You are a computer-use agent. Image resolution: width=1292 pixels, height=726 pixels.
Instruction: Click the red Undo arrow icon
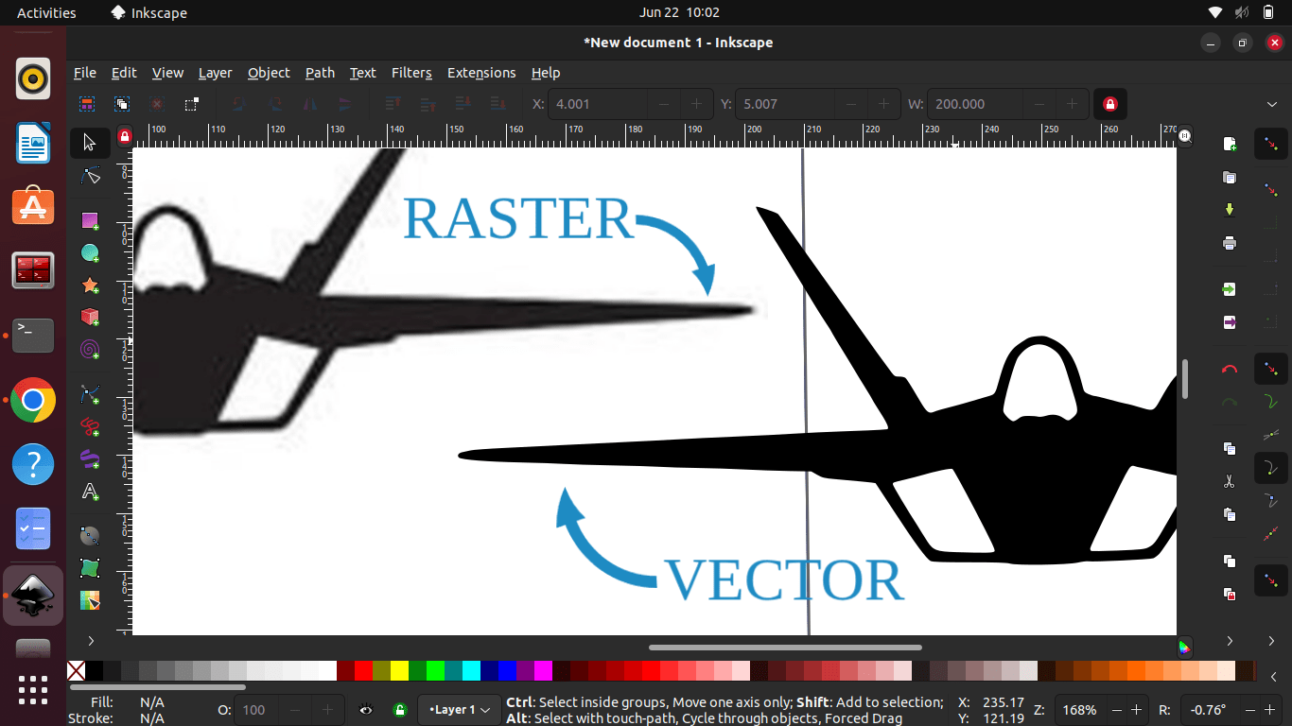point(1229,369)
